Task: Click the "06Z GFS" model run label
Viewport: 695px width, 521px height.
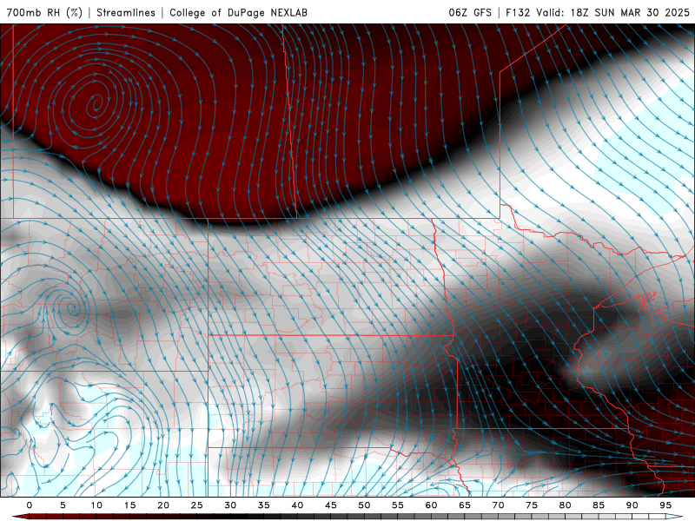Action: pyautogui.click(x=470, y=12)
